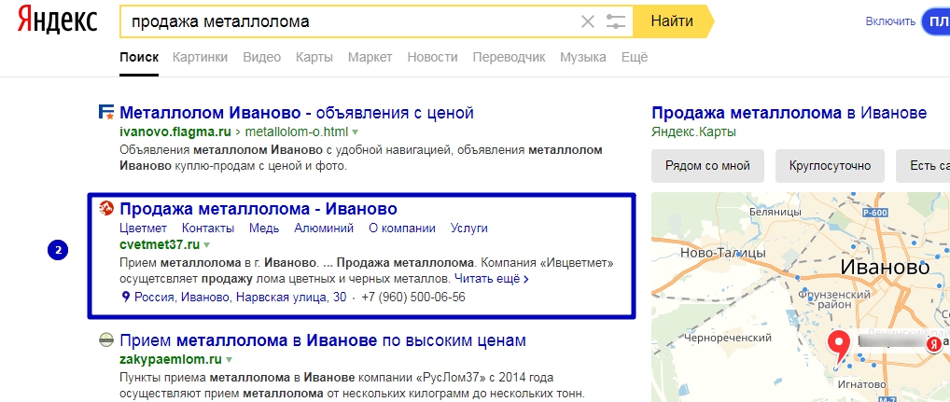Click the Яндекс.Карты source link

(x=693, y=132)
